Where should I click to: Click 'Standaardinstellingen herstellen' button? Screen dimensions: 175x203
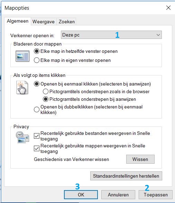[126, 176]
